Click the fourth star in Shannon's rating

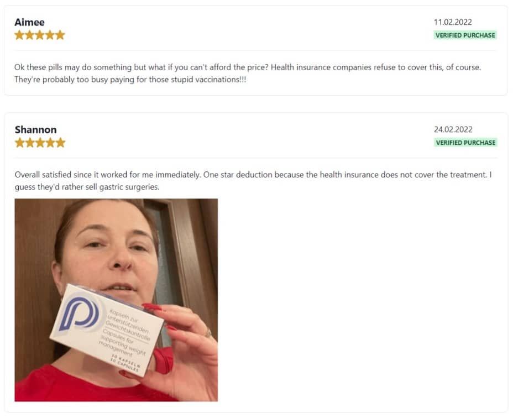tap(50, 143)
